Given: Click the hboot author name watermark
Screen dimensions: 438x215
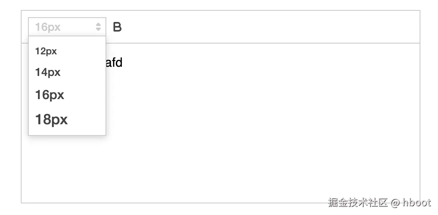Looking at the screenshot, I should 417,203.
